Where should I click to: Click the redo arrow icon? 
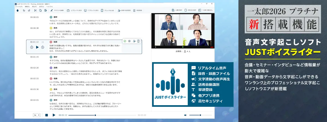tap(29, 11)
